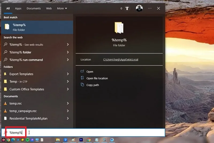
Task: Open Adobe Premiere Pro taskbar icon
Action: pyautogui.click(x=81, y=140)
